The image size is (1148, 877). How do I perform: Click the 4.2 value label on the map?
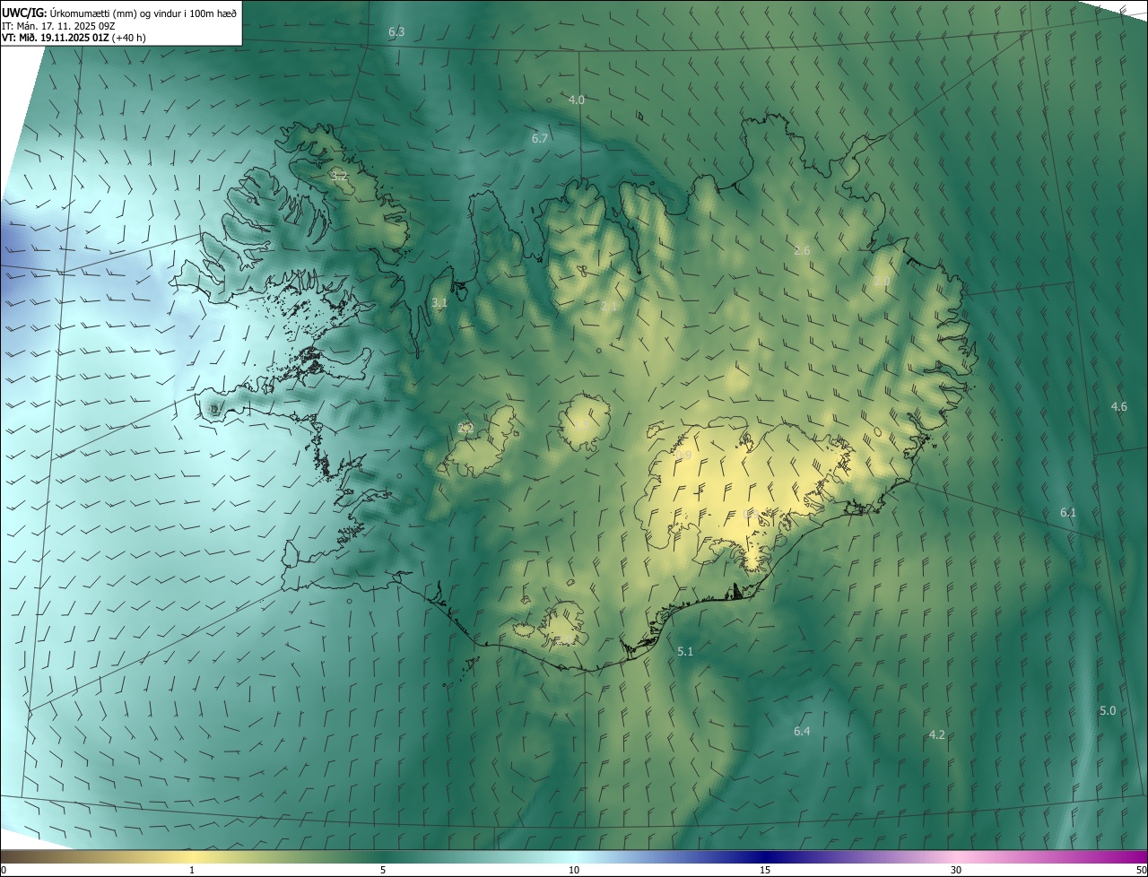pos(936,734)
